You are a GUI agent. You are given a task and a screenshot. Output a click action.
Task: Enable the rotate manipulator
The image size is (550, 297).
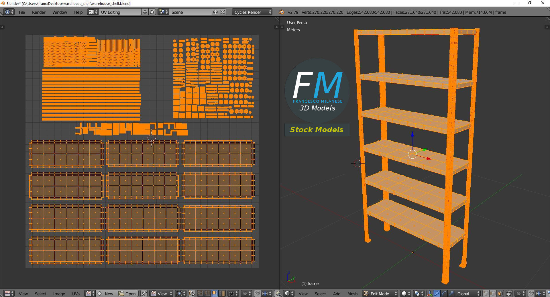click(444, 294)
